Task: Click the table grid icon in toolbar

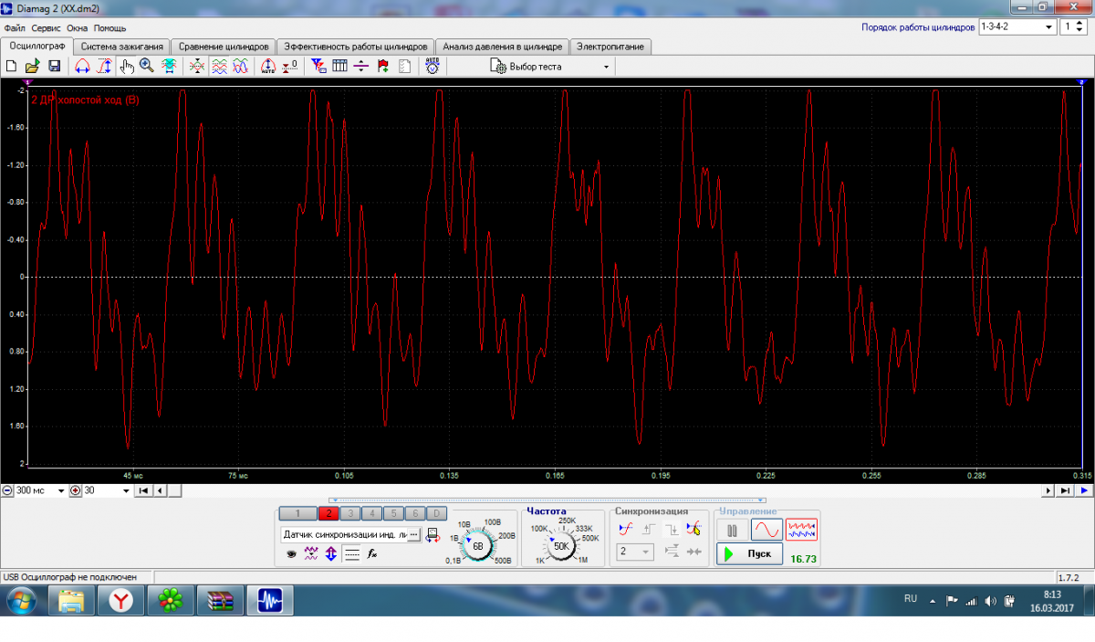Action: coord(339,67)
